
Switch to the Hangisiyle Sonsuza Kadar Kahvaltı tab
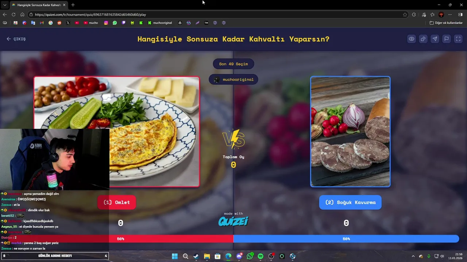(x=38, y=5)
